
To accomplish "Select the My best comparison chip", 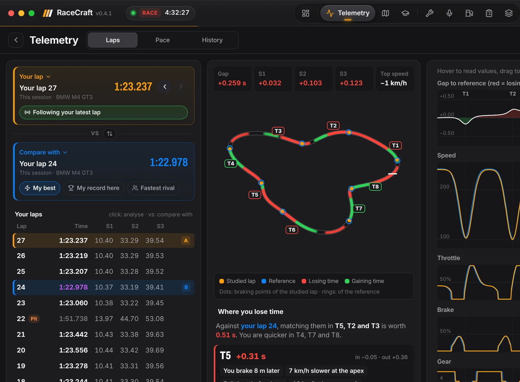I will point(40,188).
